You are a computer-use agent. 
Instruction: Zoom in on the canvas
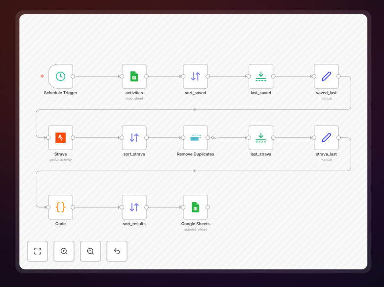coord(64,251)
